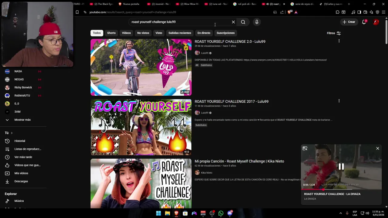Bookmark this page with the bookmark icon
Image resolution: width=388 pixels, height=218 pixels.
coord(77,12)
